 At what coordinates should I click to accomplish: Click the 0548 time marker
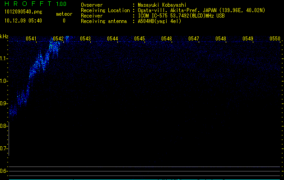point(221,39)
